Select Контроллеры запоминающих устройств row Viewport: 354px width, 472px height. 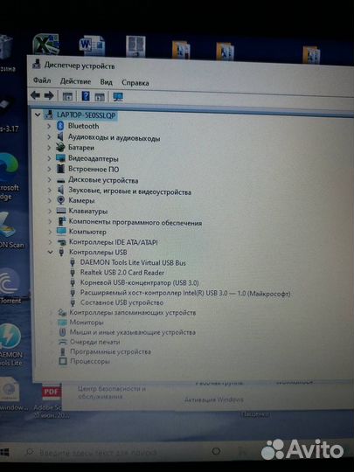[133, 312]
